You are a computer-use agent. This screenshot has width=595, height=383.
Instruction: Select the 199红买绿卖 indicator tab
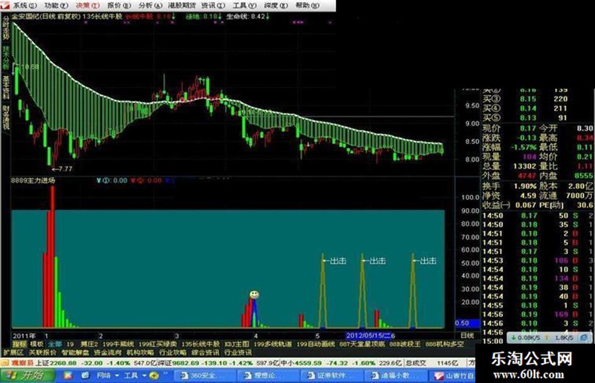[x=157, y=344]
